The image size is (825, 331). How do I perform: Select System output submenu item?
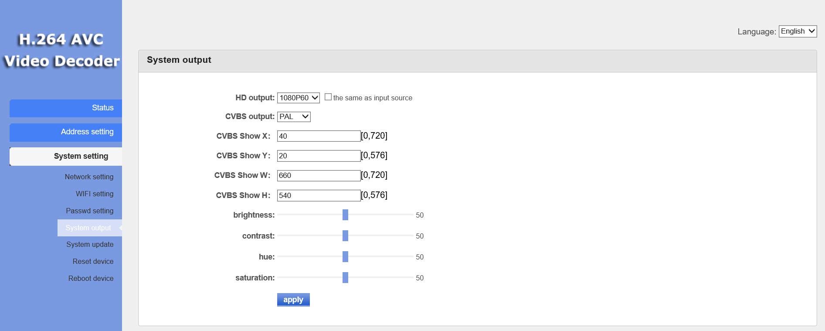coord(88,228)
